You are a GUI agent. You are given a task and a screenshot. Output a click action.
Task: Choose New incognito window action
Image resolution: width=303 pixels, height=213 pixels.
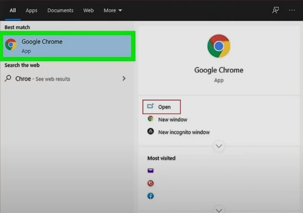(x=178, y=132)
